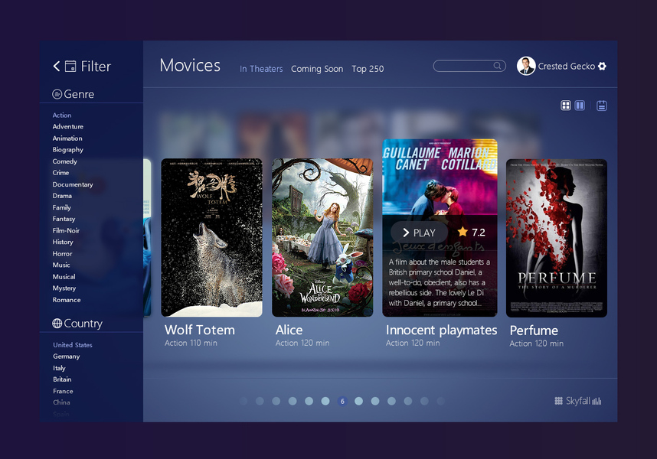Switch to grid view icon
657x459 pixels.
[x=566, y=106]
